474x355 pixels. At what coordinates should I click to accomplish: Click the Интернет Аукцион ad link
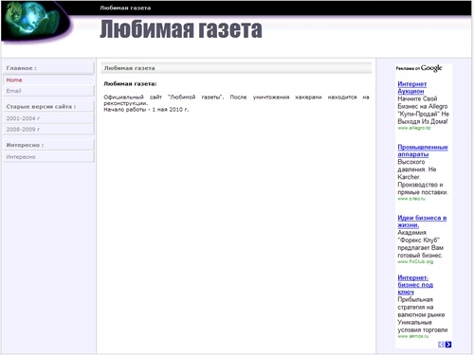click(412, 88)
